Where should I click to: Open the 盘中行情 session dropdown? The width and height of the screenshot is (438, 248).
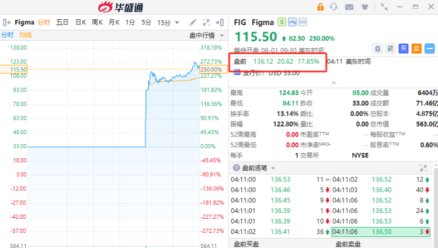click(x=206, y=36)
